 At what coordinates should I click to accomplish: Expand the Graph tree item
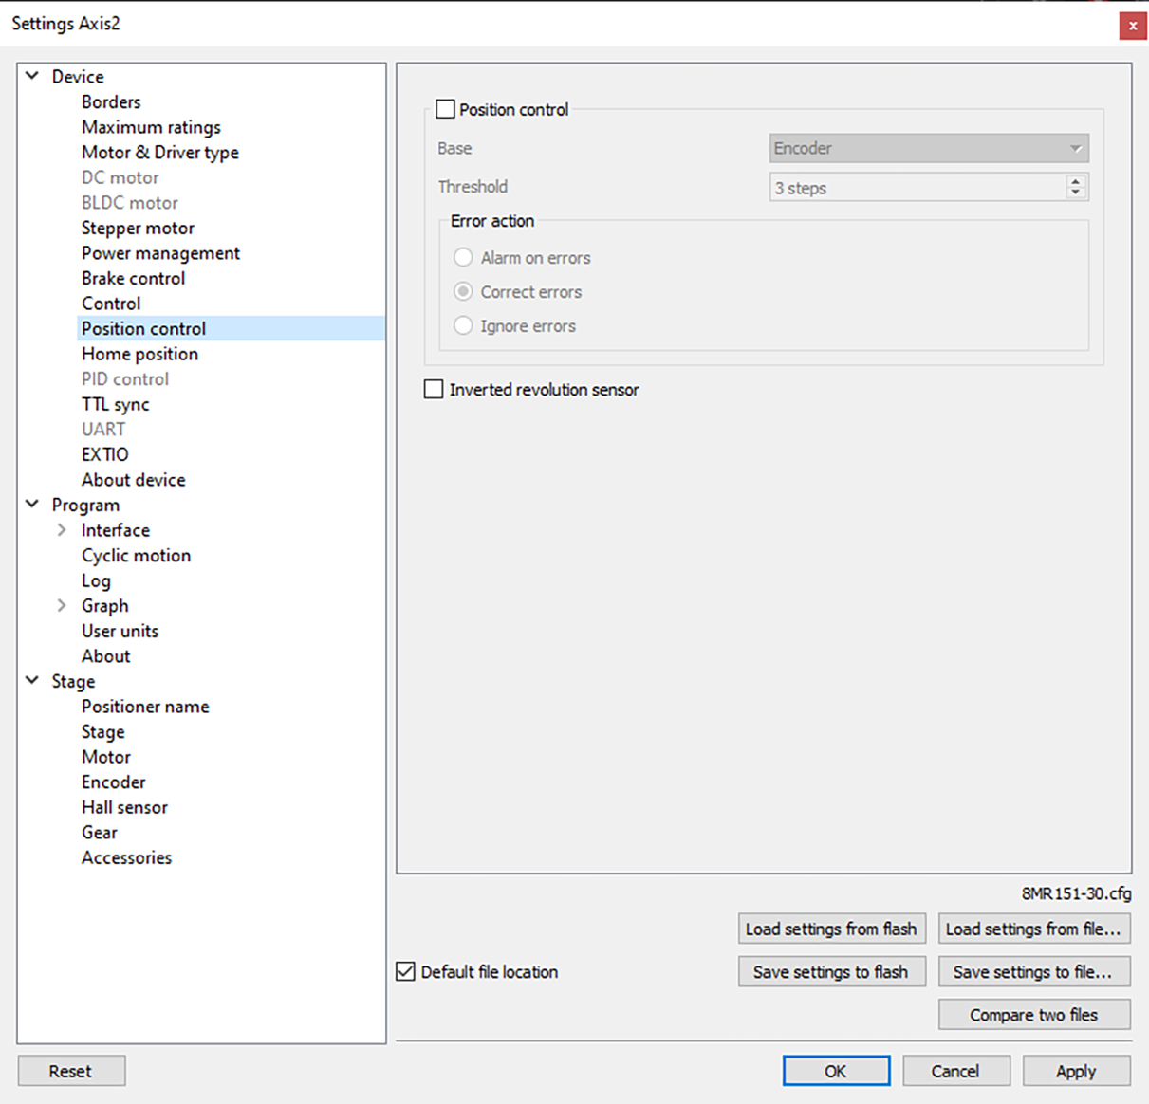point(61,605)
